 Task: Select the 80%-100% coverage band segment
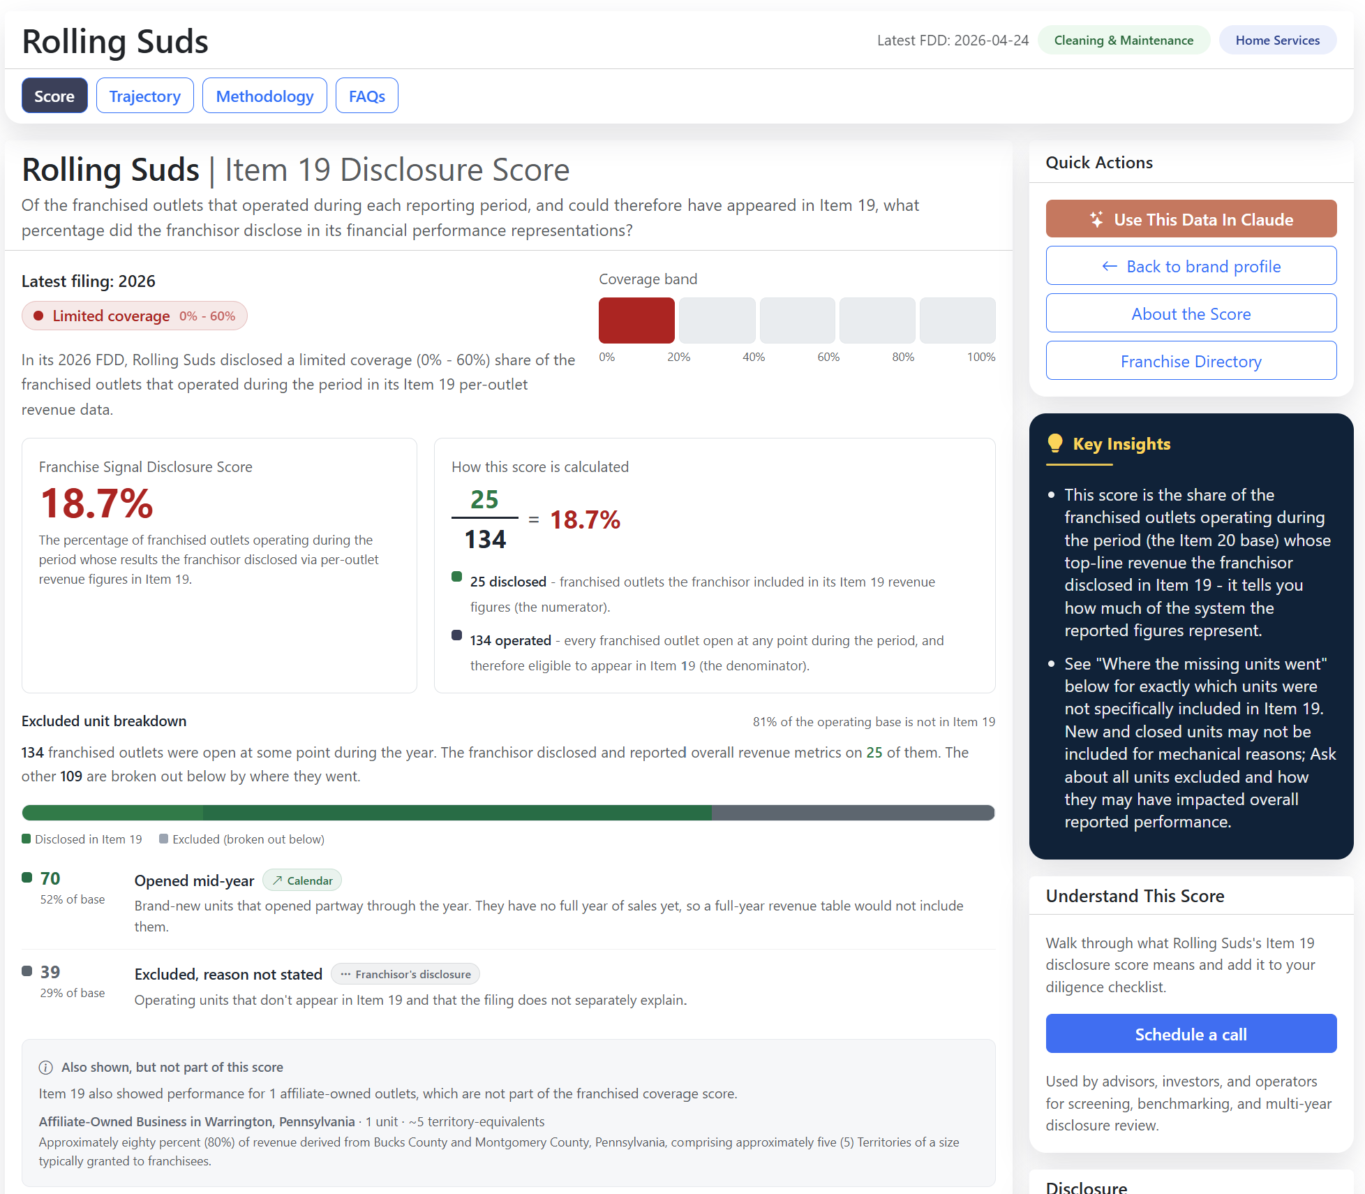957,320
